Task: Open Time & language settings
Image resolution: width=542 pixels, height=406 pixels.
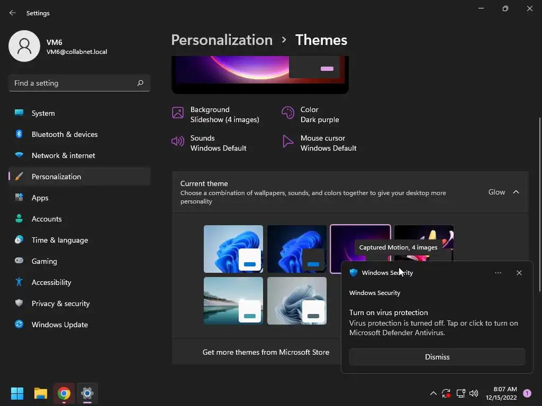Action: click(79, 240)
